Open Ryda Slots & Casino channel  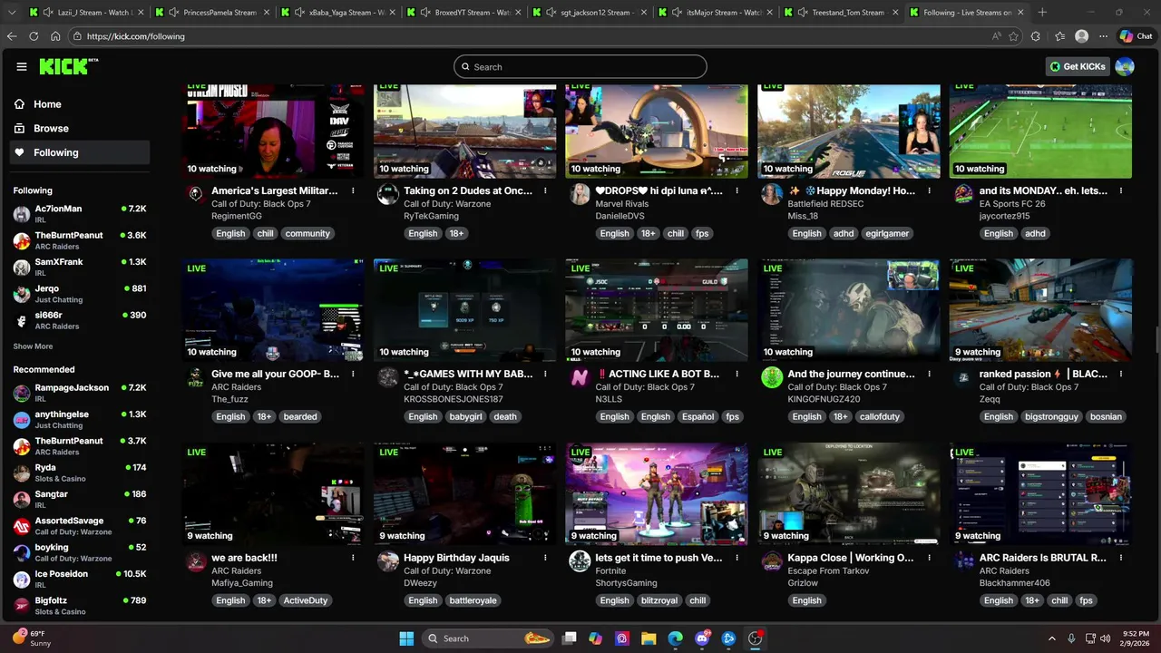[x=79, y=473]
